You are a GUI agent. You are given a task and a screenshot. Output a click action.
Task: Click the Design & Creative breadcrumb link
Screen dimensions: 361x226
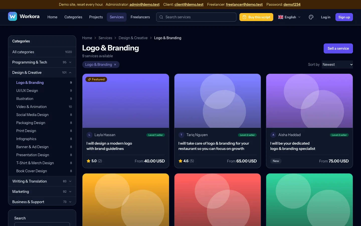(133, 38)
